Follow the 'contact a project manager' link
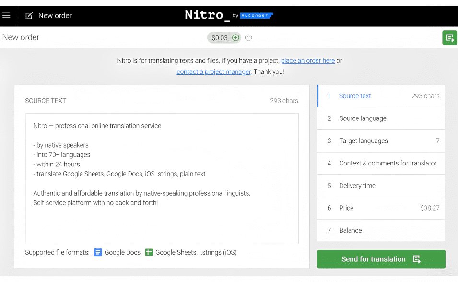458x282 pixels. pyautogui.click(x=213, y=72)
